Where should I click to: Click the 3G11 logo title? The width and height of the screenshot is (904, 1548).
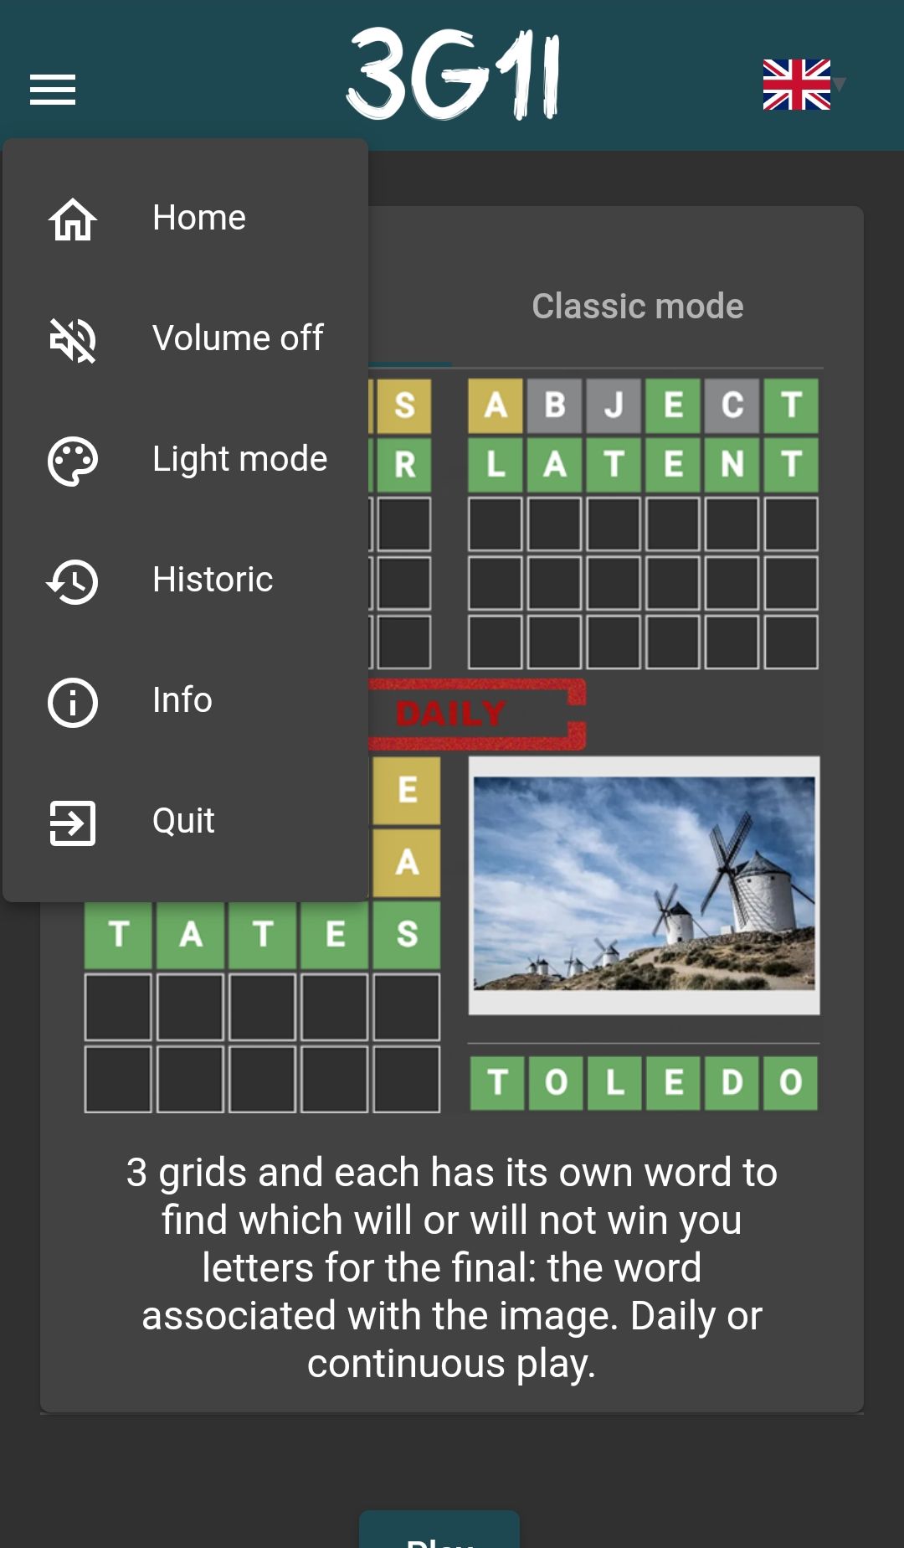(x=453, y=74)
